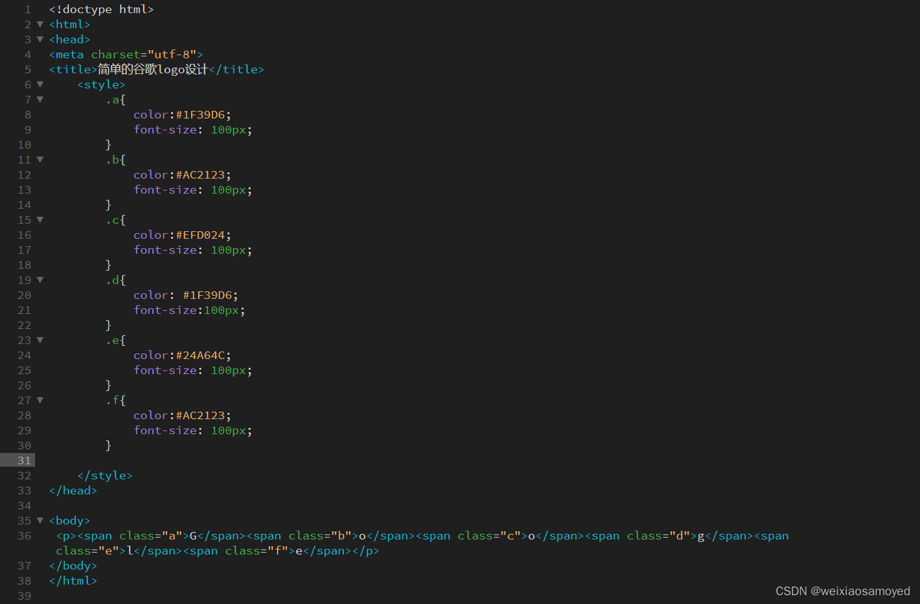Image resolution: width=920 pixels, height=604 pixels.
Task: Fold the .c rule with the line 15 arrow
Action: tap(40, 220)
